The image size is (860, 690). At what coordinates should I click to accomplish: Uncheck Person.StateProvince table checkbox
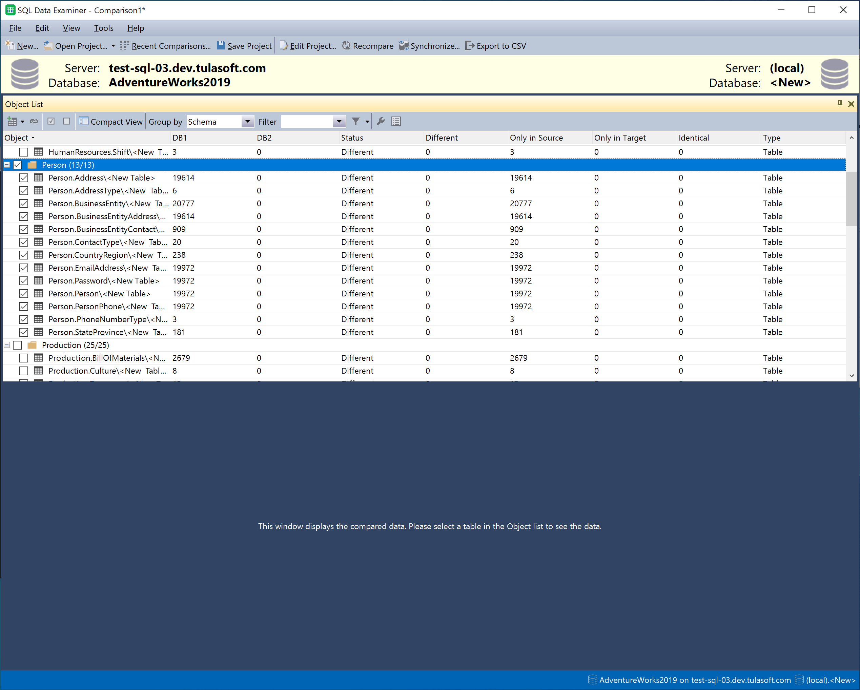tap(23, 332)
